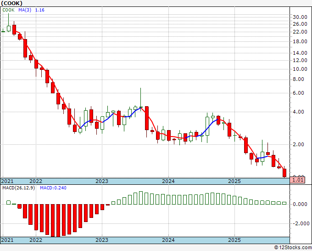Image resolution: width=312 pixels, height=251 pixels.
Task: Click the MACD(26,12,9) indicator label
Action: 18,188
